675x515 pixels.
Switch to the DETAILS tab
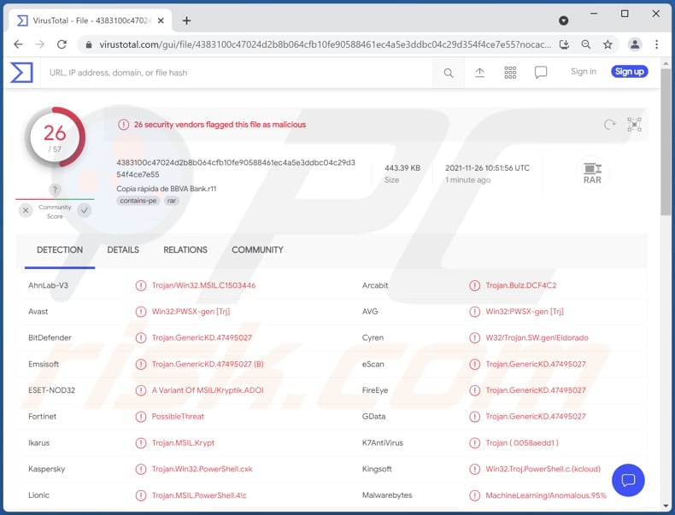[123, 250]
